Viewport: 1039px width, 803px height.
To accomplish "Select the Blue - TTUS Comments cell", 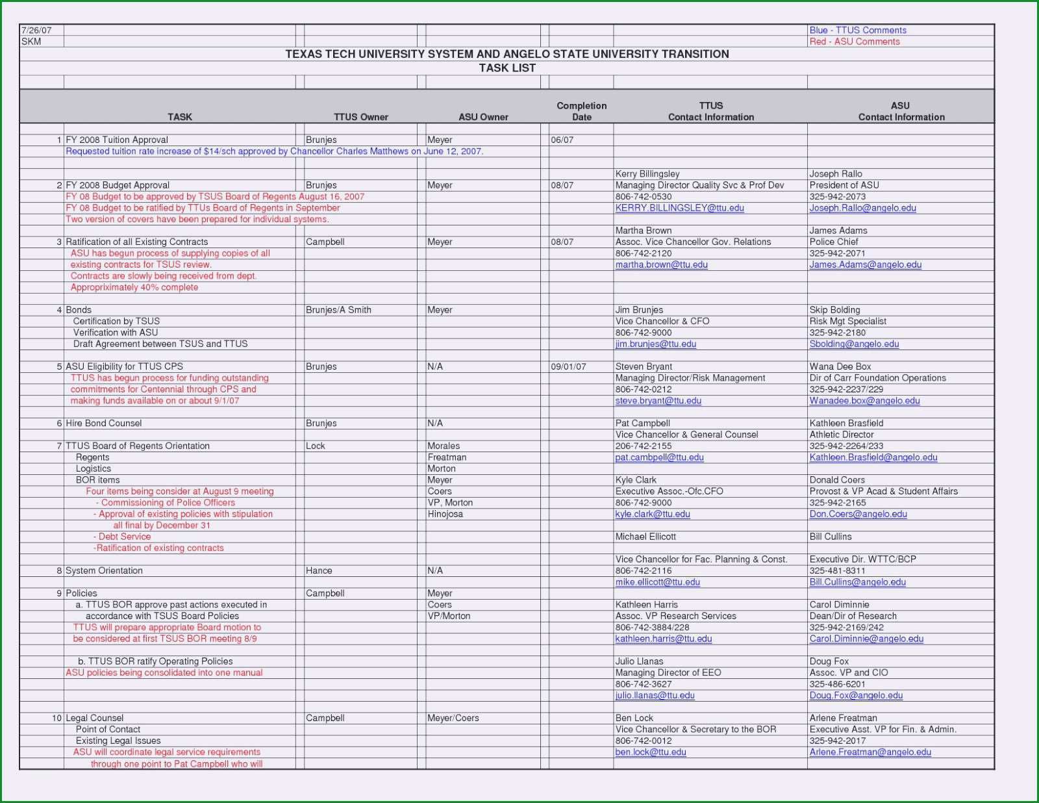I will click(x=901, y=30).
